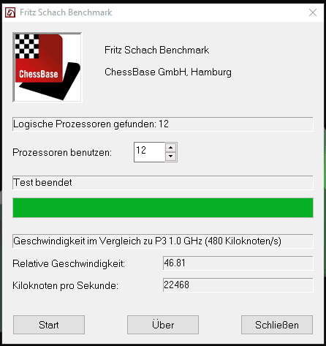Decrease the processor count with the down arrow
Screen dimensions: 326x346
(170, 157)
